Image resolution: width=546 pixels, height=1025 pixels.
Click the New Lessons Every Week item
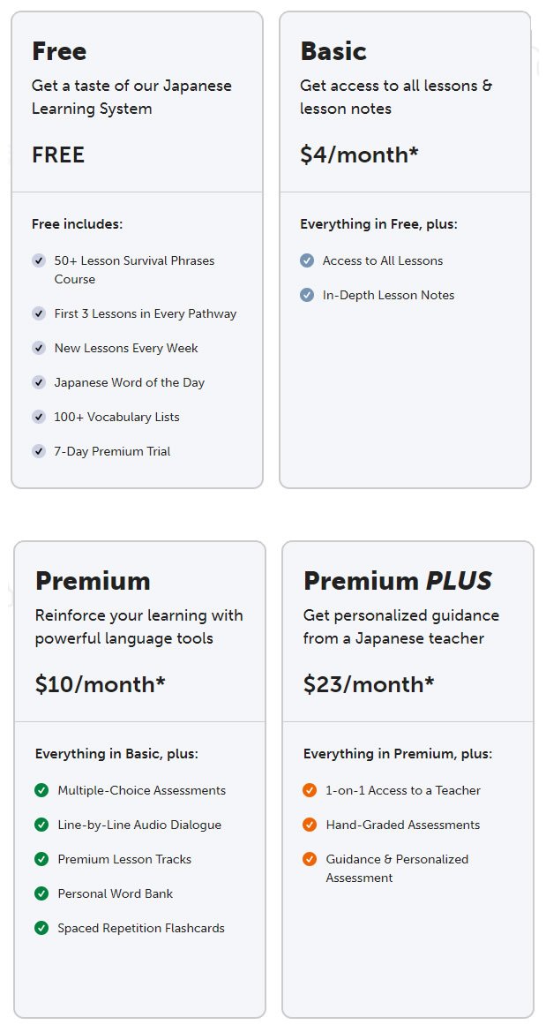coord(126,349)
